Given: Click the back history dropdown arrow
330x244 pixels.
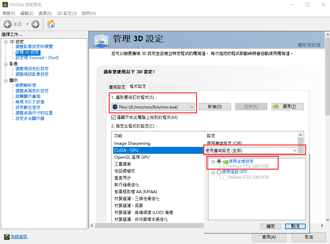Looking at the screenshot, I should pyautogui.click(x=27, y=24).
